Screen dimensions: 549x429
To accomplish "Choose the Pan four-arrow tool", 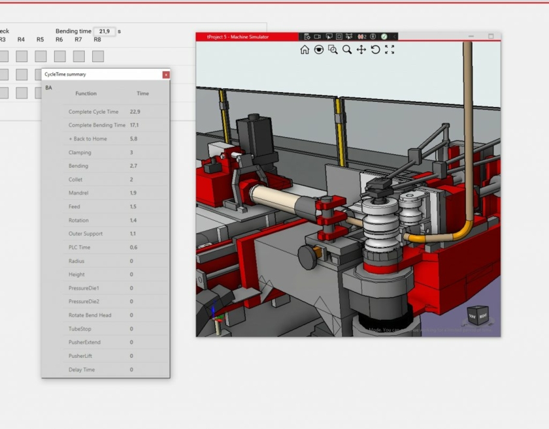I will tap(361, 50).
